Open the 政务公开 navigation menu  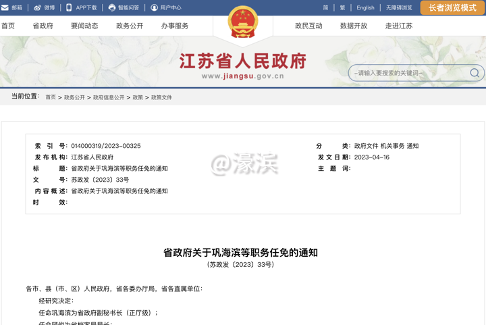pyautogui.click(x=130, y=26)
